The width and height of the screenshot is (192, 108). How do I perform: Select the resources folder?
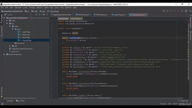(19, 43)
